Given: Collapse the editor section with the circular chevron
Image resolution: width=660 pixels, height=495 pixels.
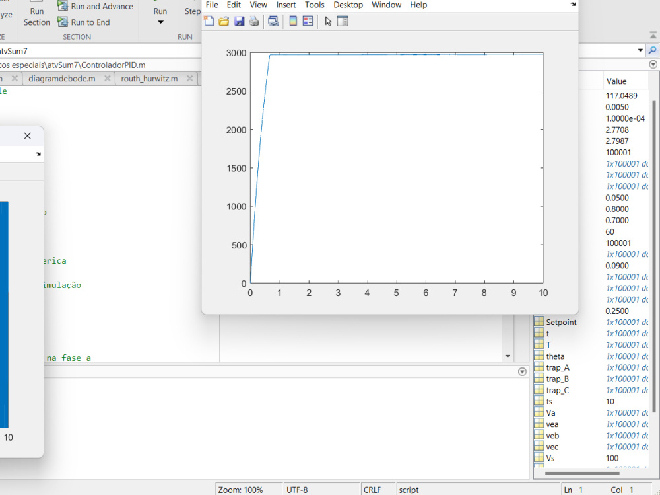Looking at the screenshot, I should [x=653, y=64].
